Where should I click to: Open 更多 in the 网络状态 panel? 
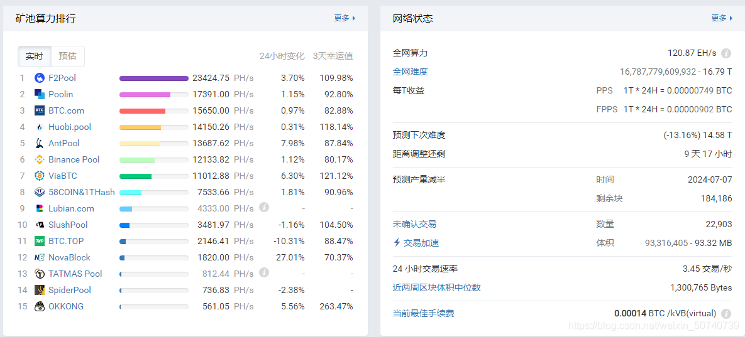(x=722, y=18)
